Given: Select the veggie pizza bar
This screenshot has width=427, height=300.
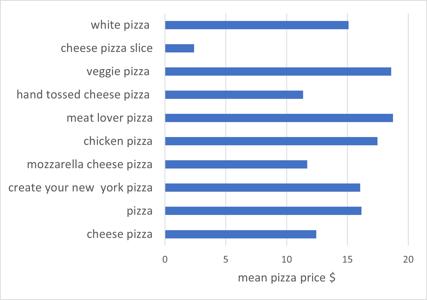Looking at the screenshot, I should point(278,71).
